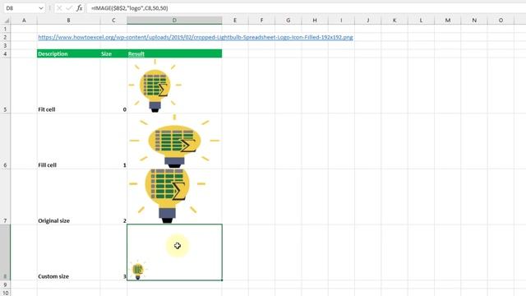Click the Fit cell lightbulb image

tap(155, 86)
